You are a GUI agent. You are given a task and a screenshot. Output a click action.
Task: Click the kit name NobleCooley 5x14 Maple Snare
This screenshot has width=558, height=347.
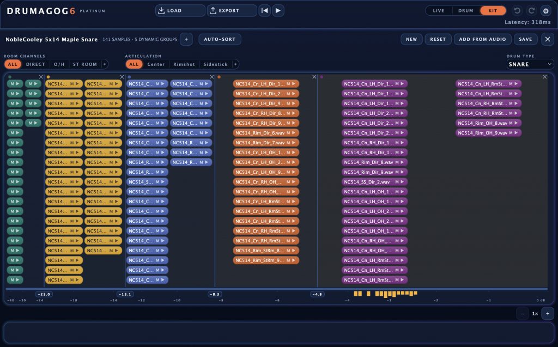pos(52,40)
